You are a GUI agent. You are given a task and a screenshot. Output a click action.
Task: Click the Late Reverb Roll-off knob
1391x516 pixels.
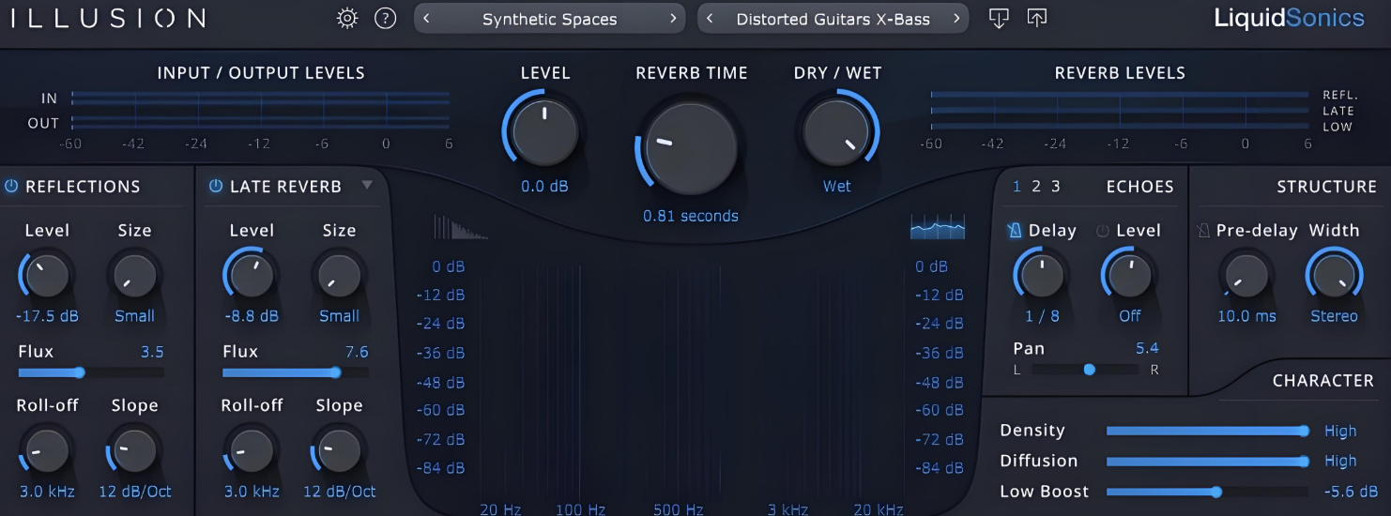[251, 451]
